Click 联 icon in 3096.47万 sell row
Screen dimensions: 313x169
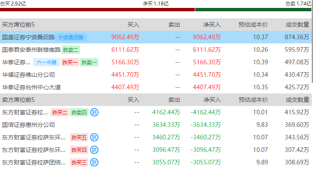[x=94, y=150]
